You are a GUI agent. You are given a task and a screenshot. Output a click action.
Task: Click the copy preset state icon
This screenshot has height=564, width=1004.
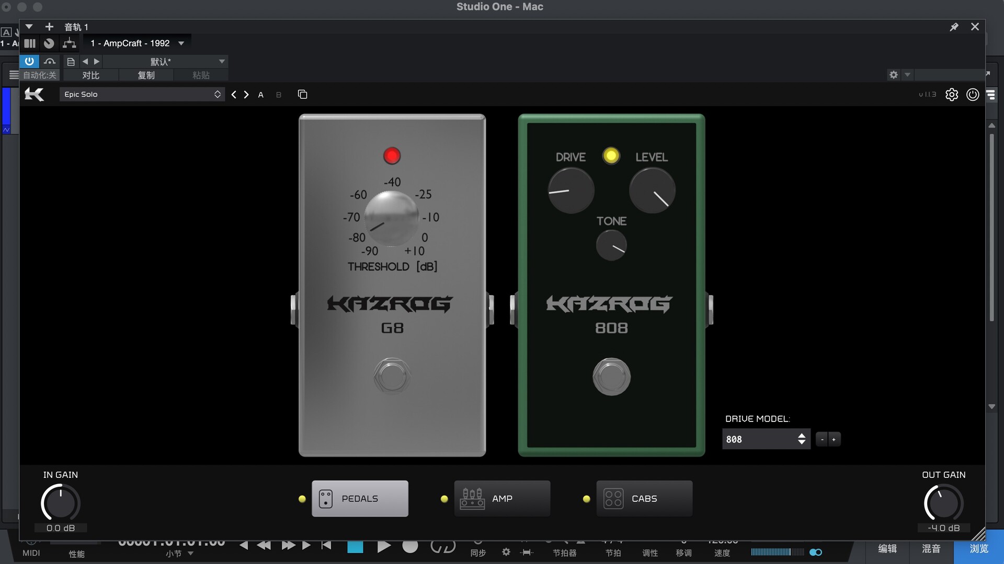(302, 95)
